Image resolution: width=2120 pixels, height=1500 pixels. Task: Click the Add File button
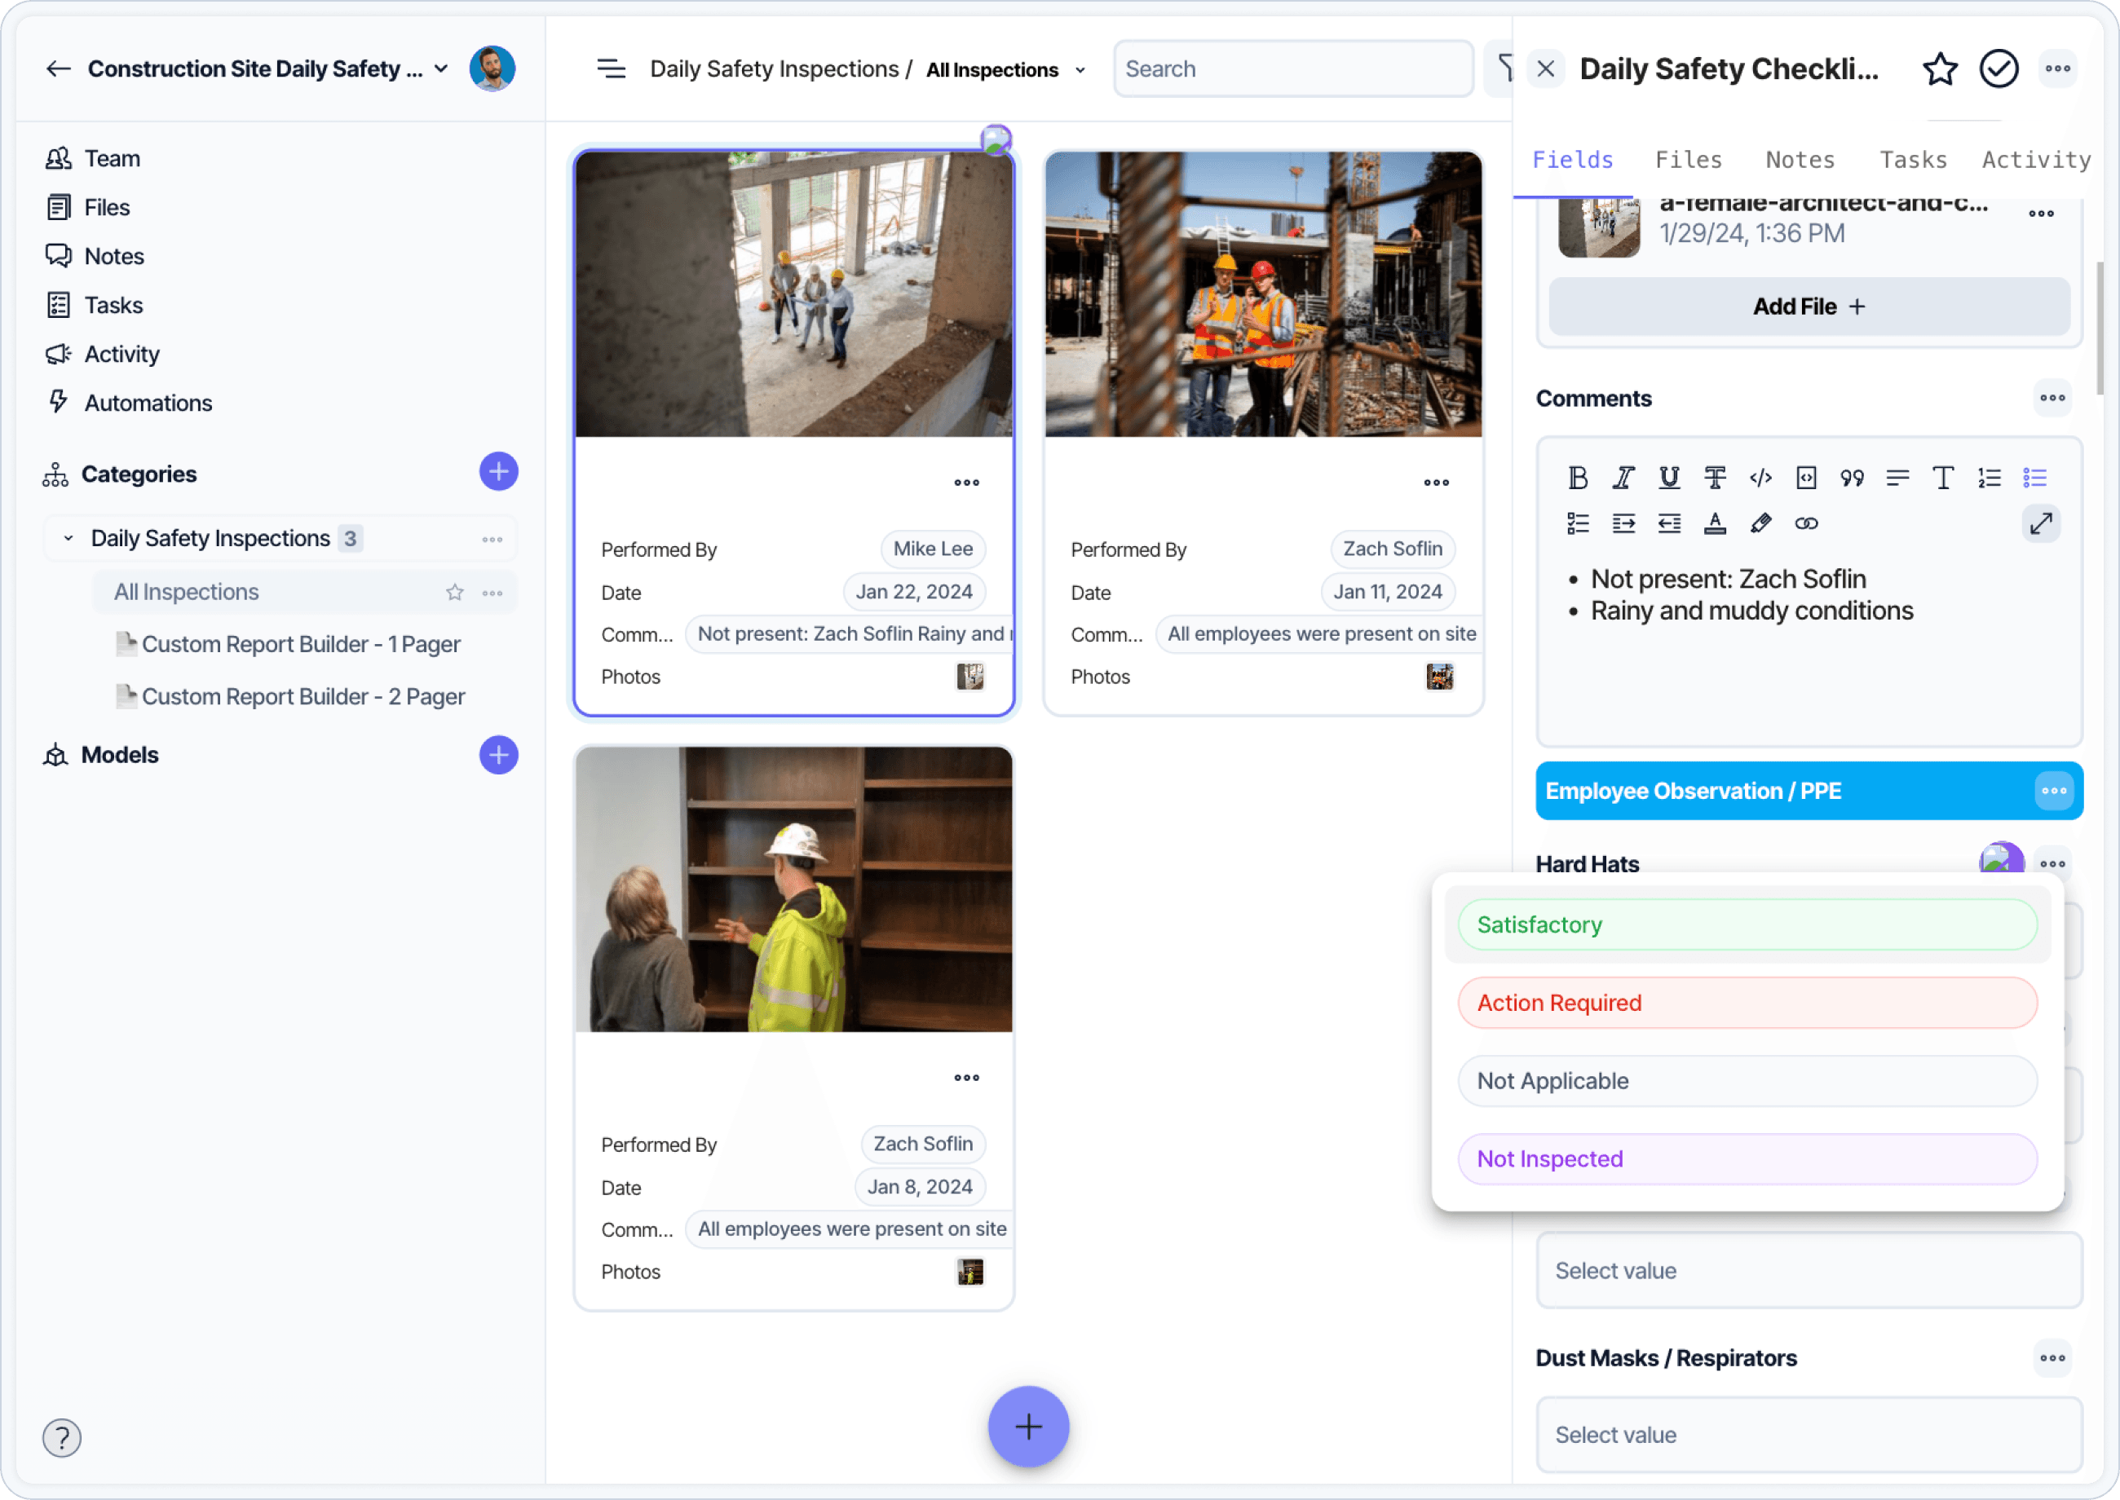(x=1808, y=307)
